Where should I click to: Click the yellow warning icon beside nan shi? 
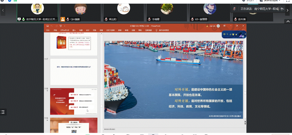point(207,26)
